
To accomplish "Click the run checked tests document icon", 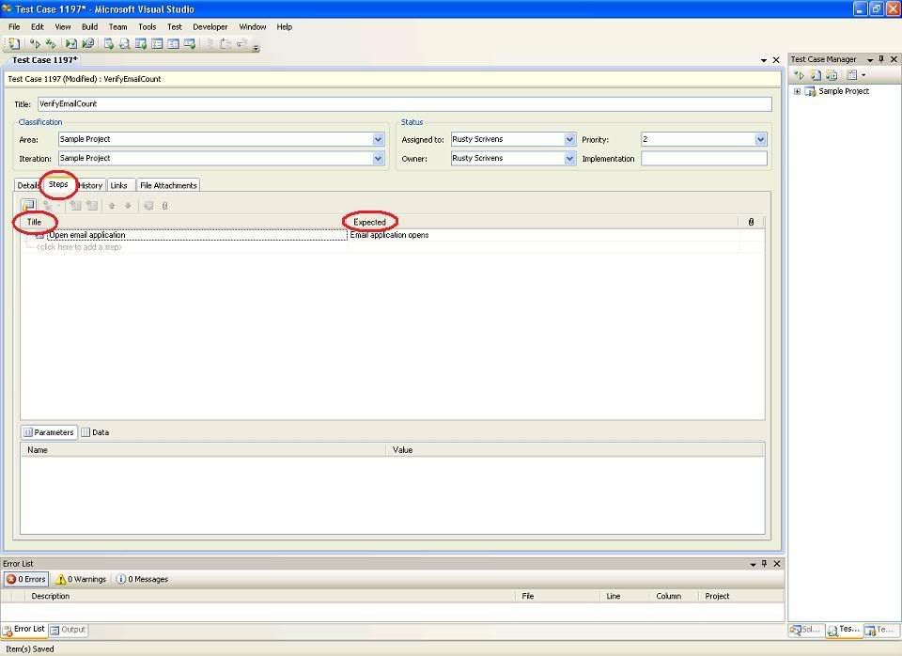I will tap(71, 44).
